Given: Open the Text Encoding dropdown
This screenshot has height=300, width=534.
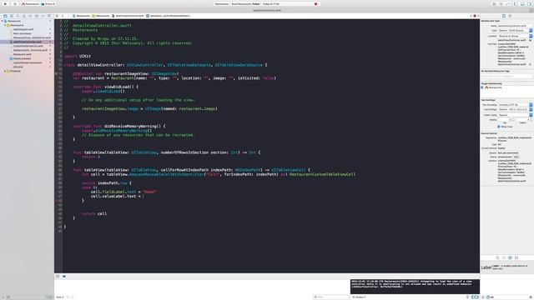Looking at the screenshot, I should point(515,105).
